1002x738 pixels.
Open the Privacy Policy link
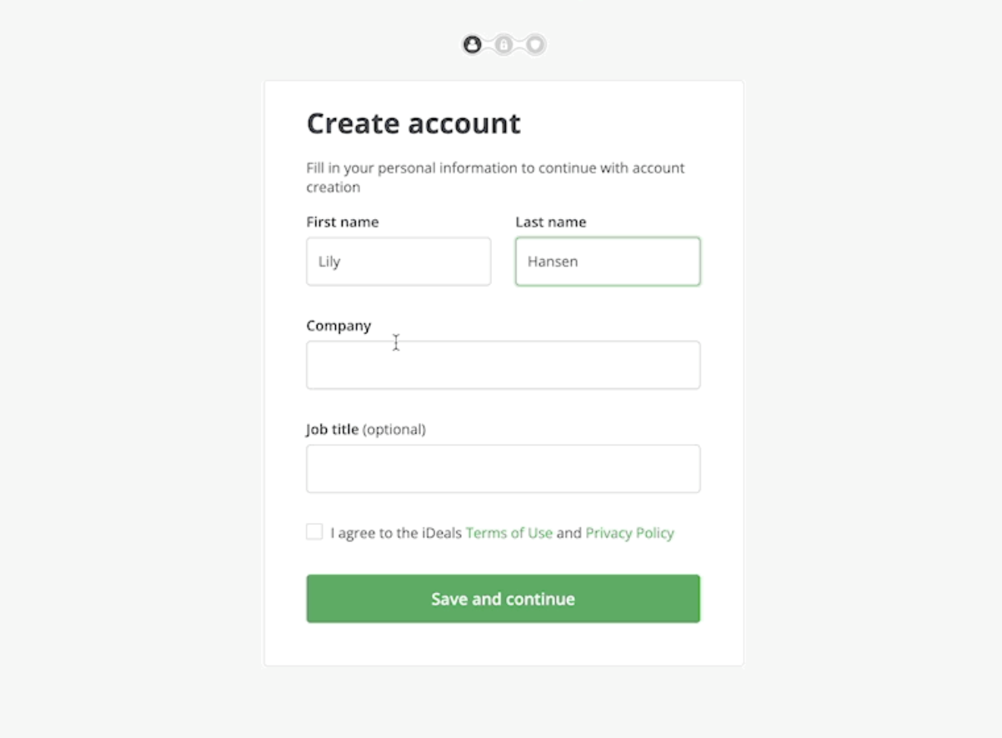[629, 533]
